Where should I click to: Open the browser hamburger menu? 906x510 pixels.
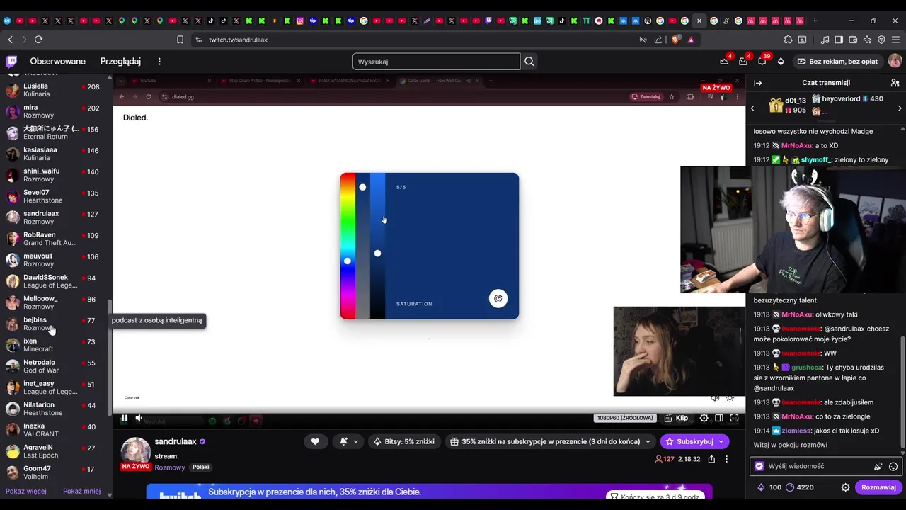point(896,40)
